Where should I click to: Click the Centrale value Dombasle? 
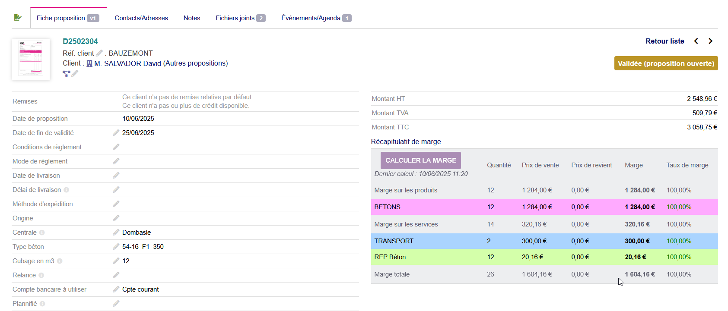coord(137,232)
